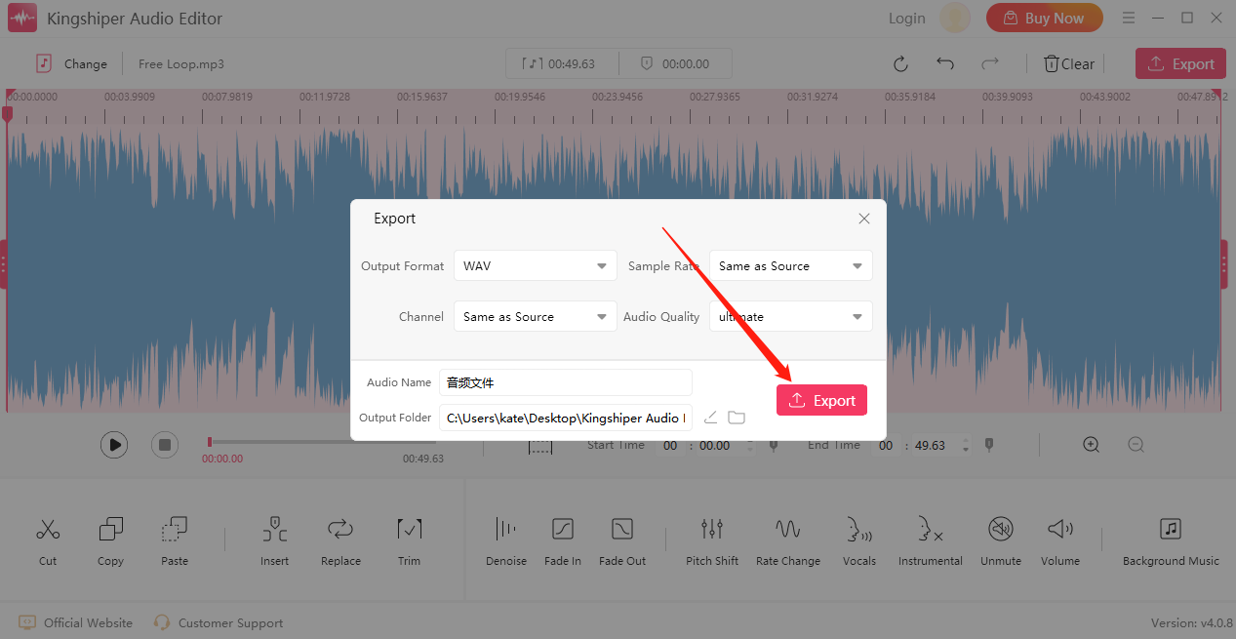
Task: Open the Rate Change tool
Action: click(788, 541)
